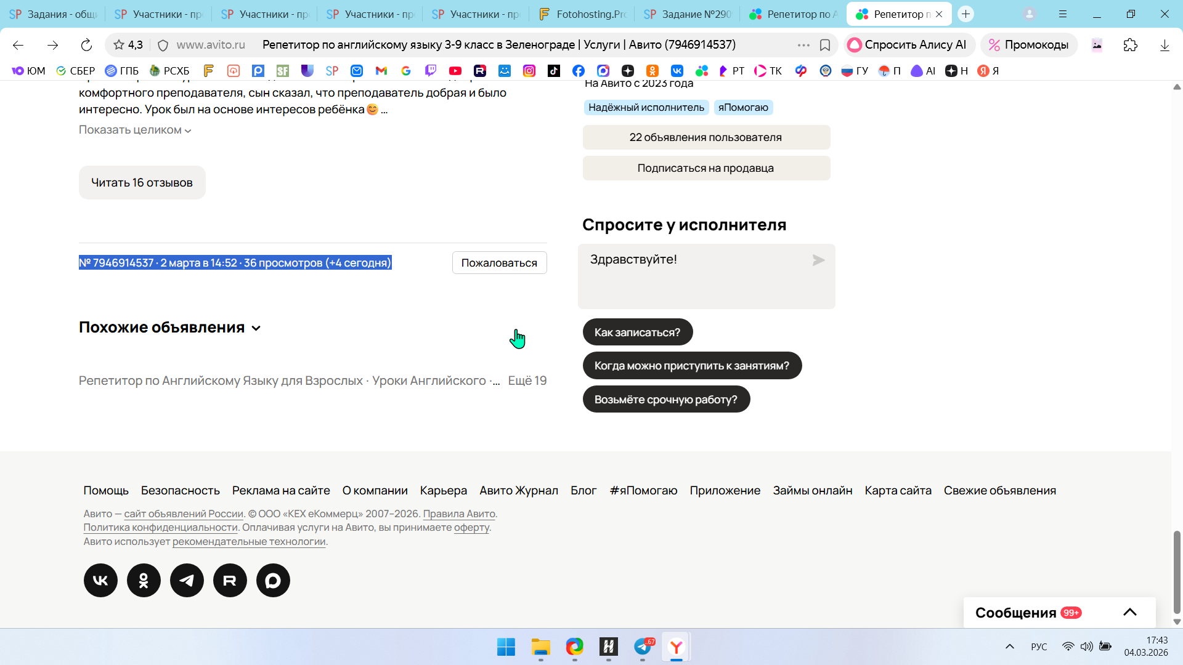1183x665 pixels.
Task: Collapse the Похожие объявления section
Action: click(x=256, y=328)
